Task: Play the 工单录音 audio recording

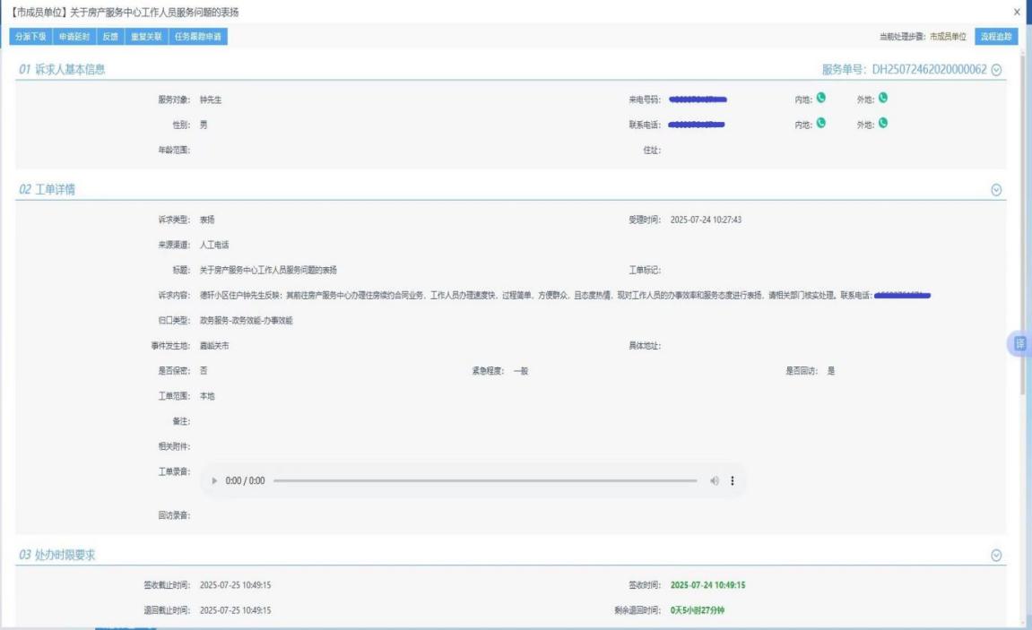Action: click(214, 481)
